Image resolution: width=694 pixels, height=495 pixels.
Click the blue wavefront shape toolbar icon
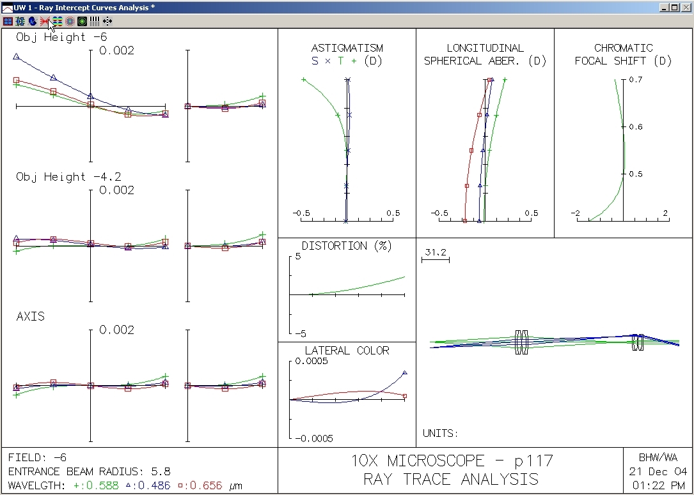pyautogui.click(x=32, y=21)
